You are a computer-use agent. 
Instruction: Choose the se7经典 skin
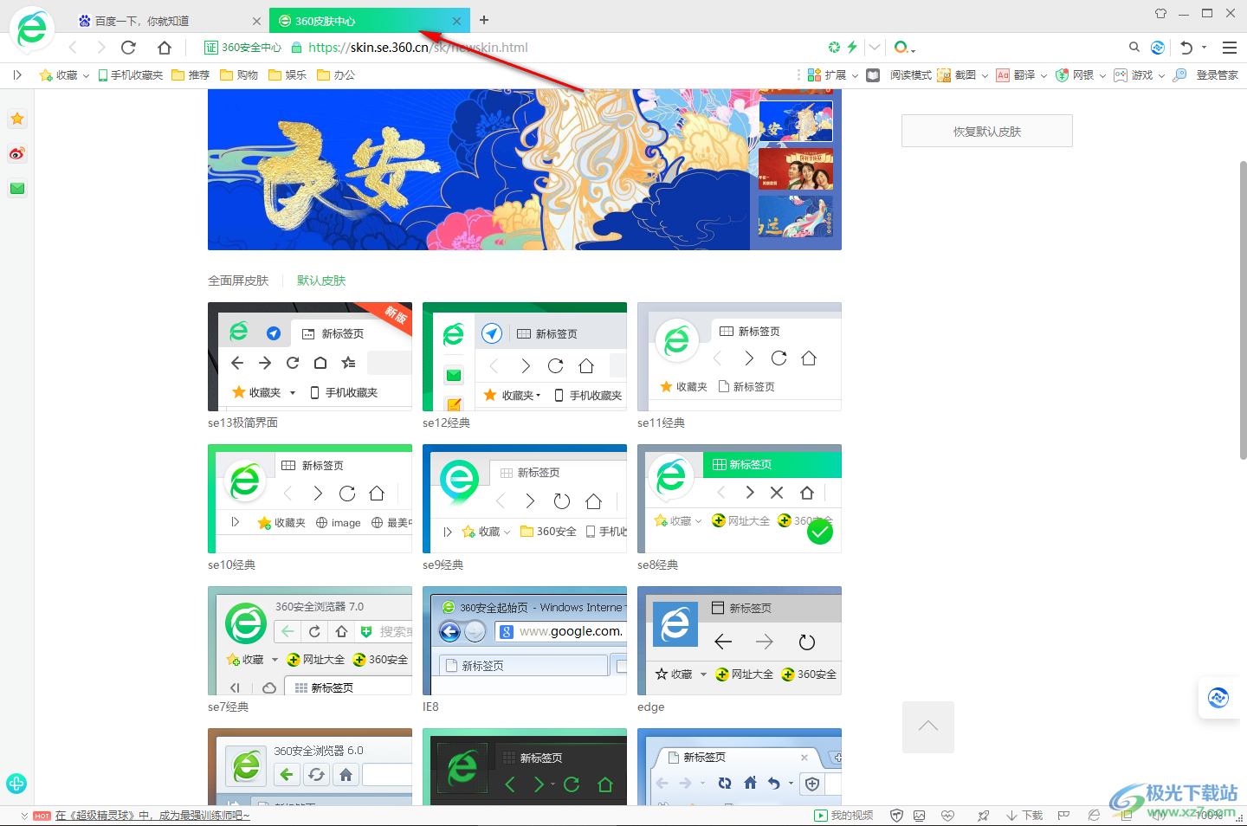[310, 641]
